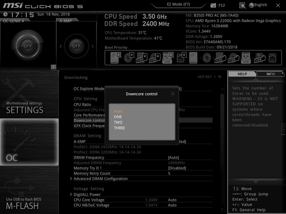Choose A-XMP profile 1
Viewport: 286px width, 214px height.
(93, 46)
